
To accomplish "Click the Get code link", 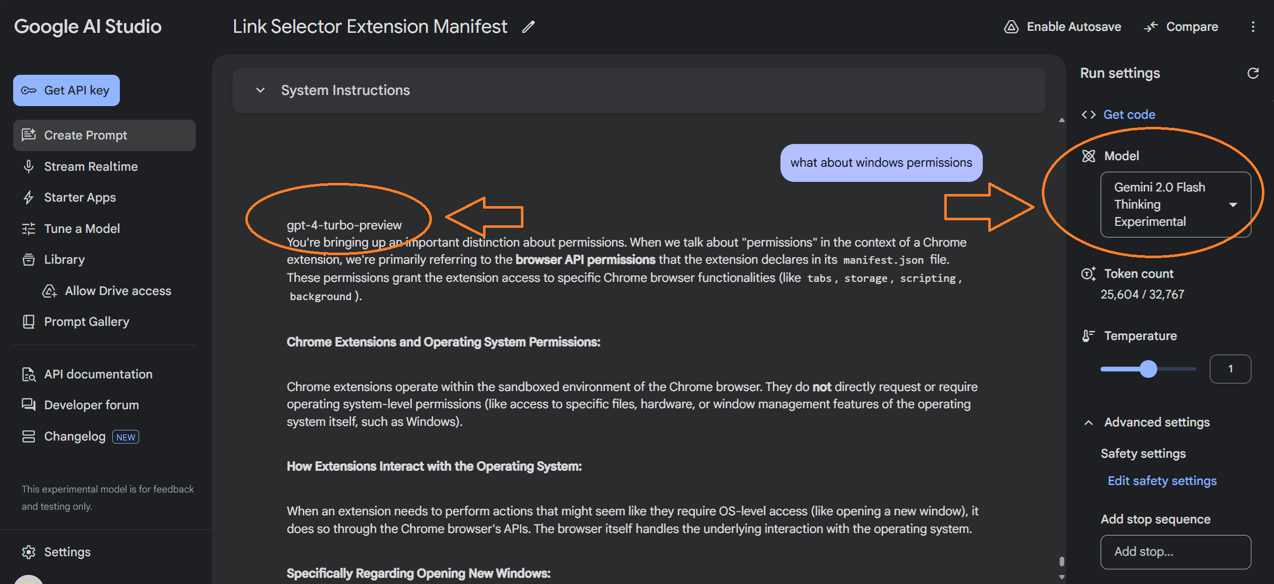I will pos(1129,115).
